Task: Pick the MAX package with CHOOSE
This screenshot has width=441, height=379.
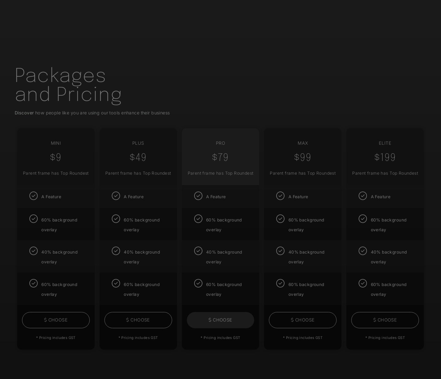Action: coord(303,320)
